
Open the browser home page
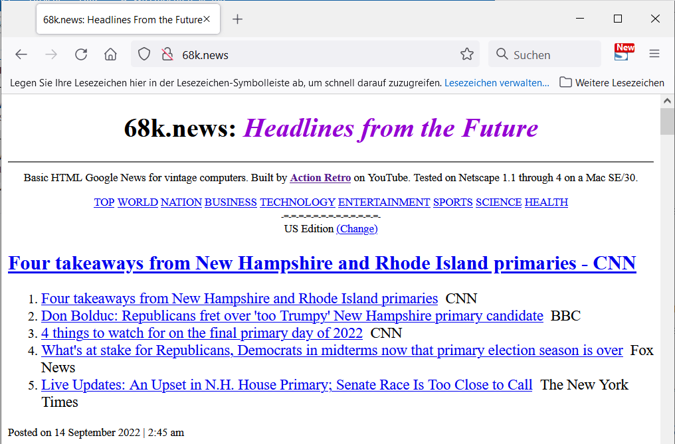(x=110, y=54)
